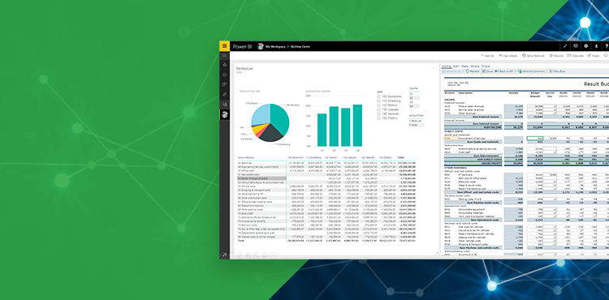Click Favorite in dashboard action bar
This screenshot has height=300, width=609.
pos(556,56)
